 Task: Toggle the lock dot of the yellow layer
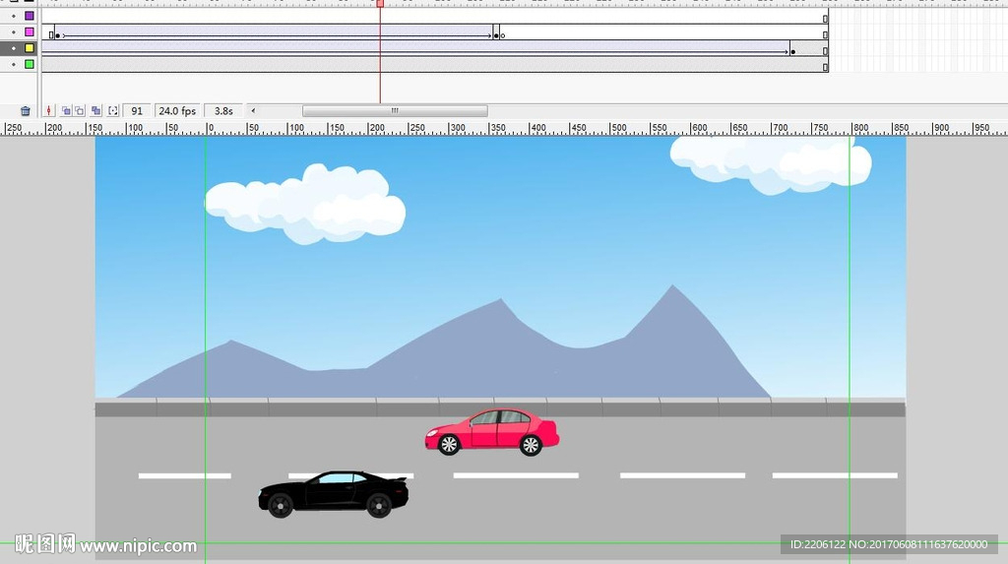click(14, 47)
